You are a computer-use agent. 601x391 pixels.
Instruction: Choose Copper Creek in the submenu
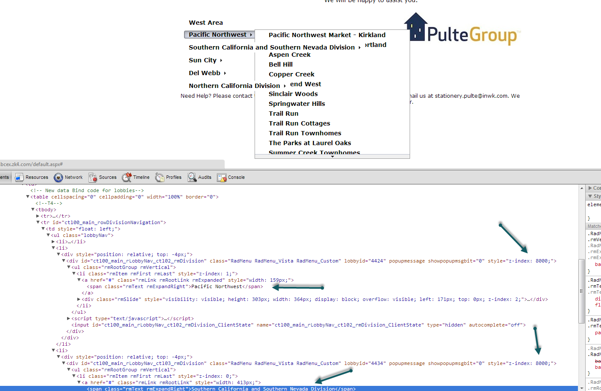pos(291,74)
